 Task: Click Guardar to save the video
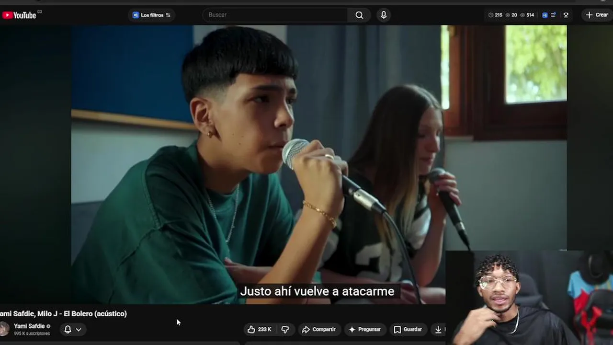pos(408,329)
